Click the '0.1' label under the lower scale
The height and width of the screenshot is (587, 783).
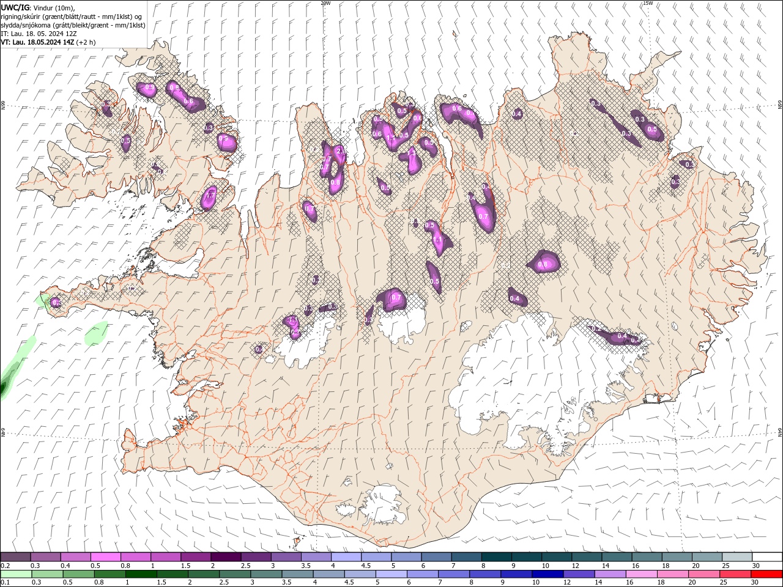tap(6, 583)
